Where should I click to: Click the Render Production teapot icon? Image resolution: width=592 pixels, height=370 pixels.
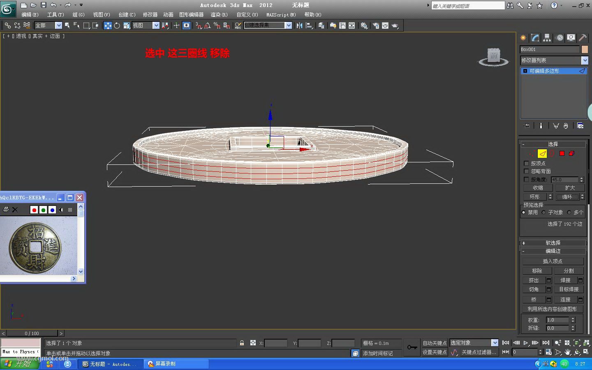395,25
